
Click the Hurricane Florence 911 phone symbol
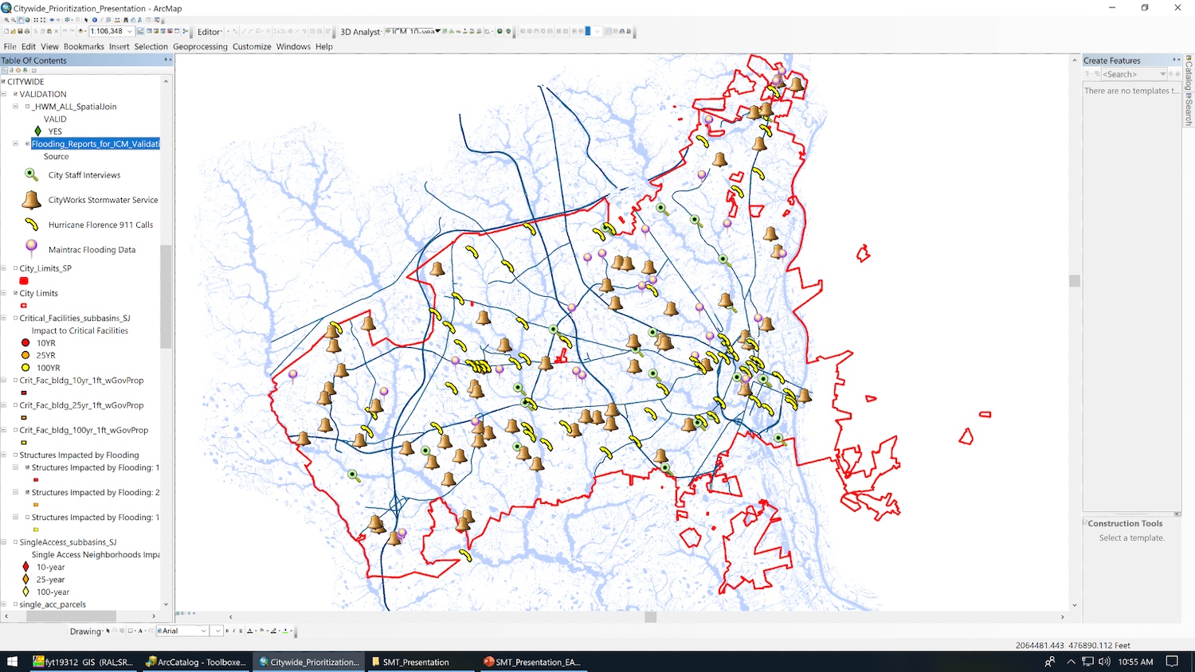pos(31,225)
